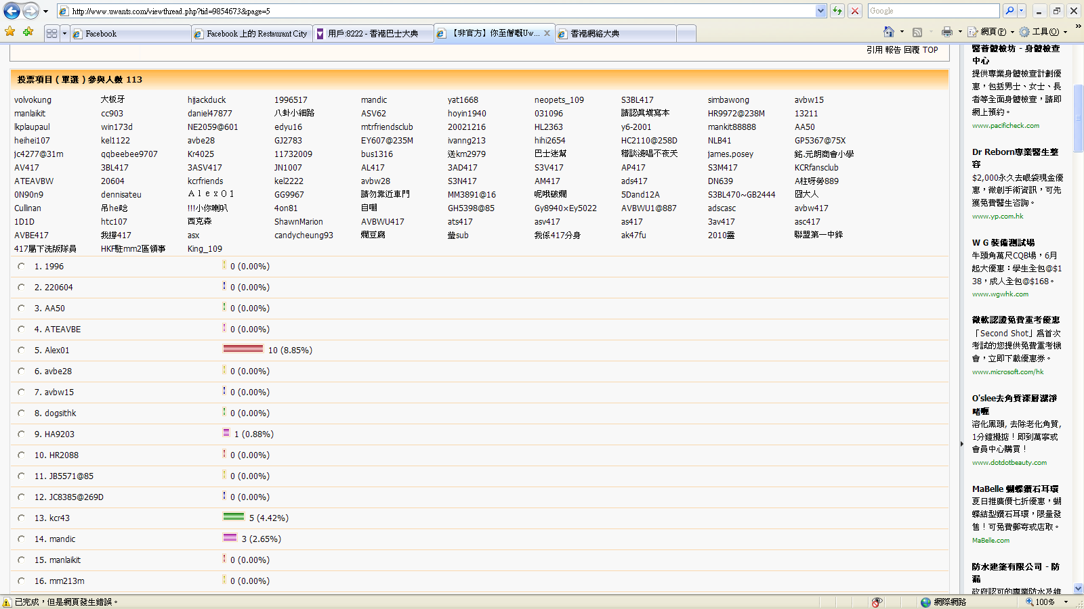The height and width of the screenshot is (609, 1084).
Task: Expand the print options dropdown
Action: click(x=959, y=32)
